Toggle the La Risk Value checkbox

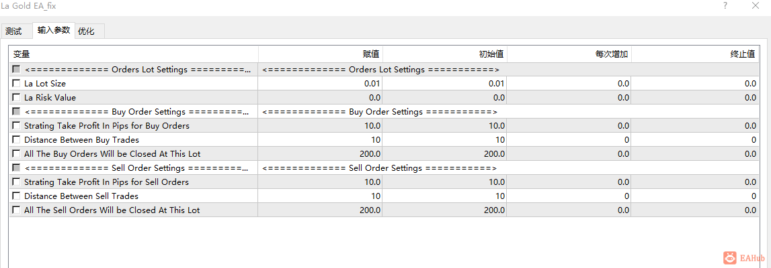point(16,98)
